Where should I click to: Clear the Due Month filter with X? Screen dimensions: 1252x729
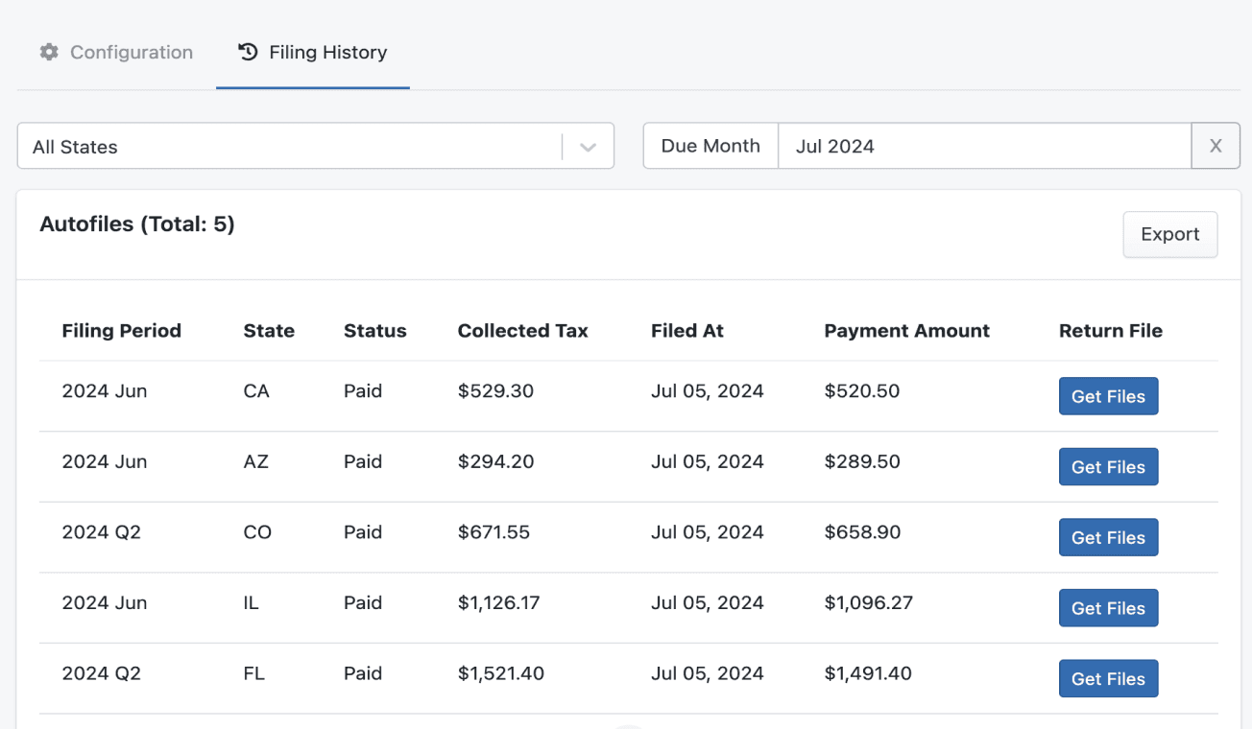coord(1216,147)
